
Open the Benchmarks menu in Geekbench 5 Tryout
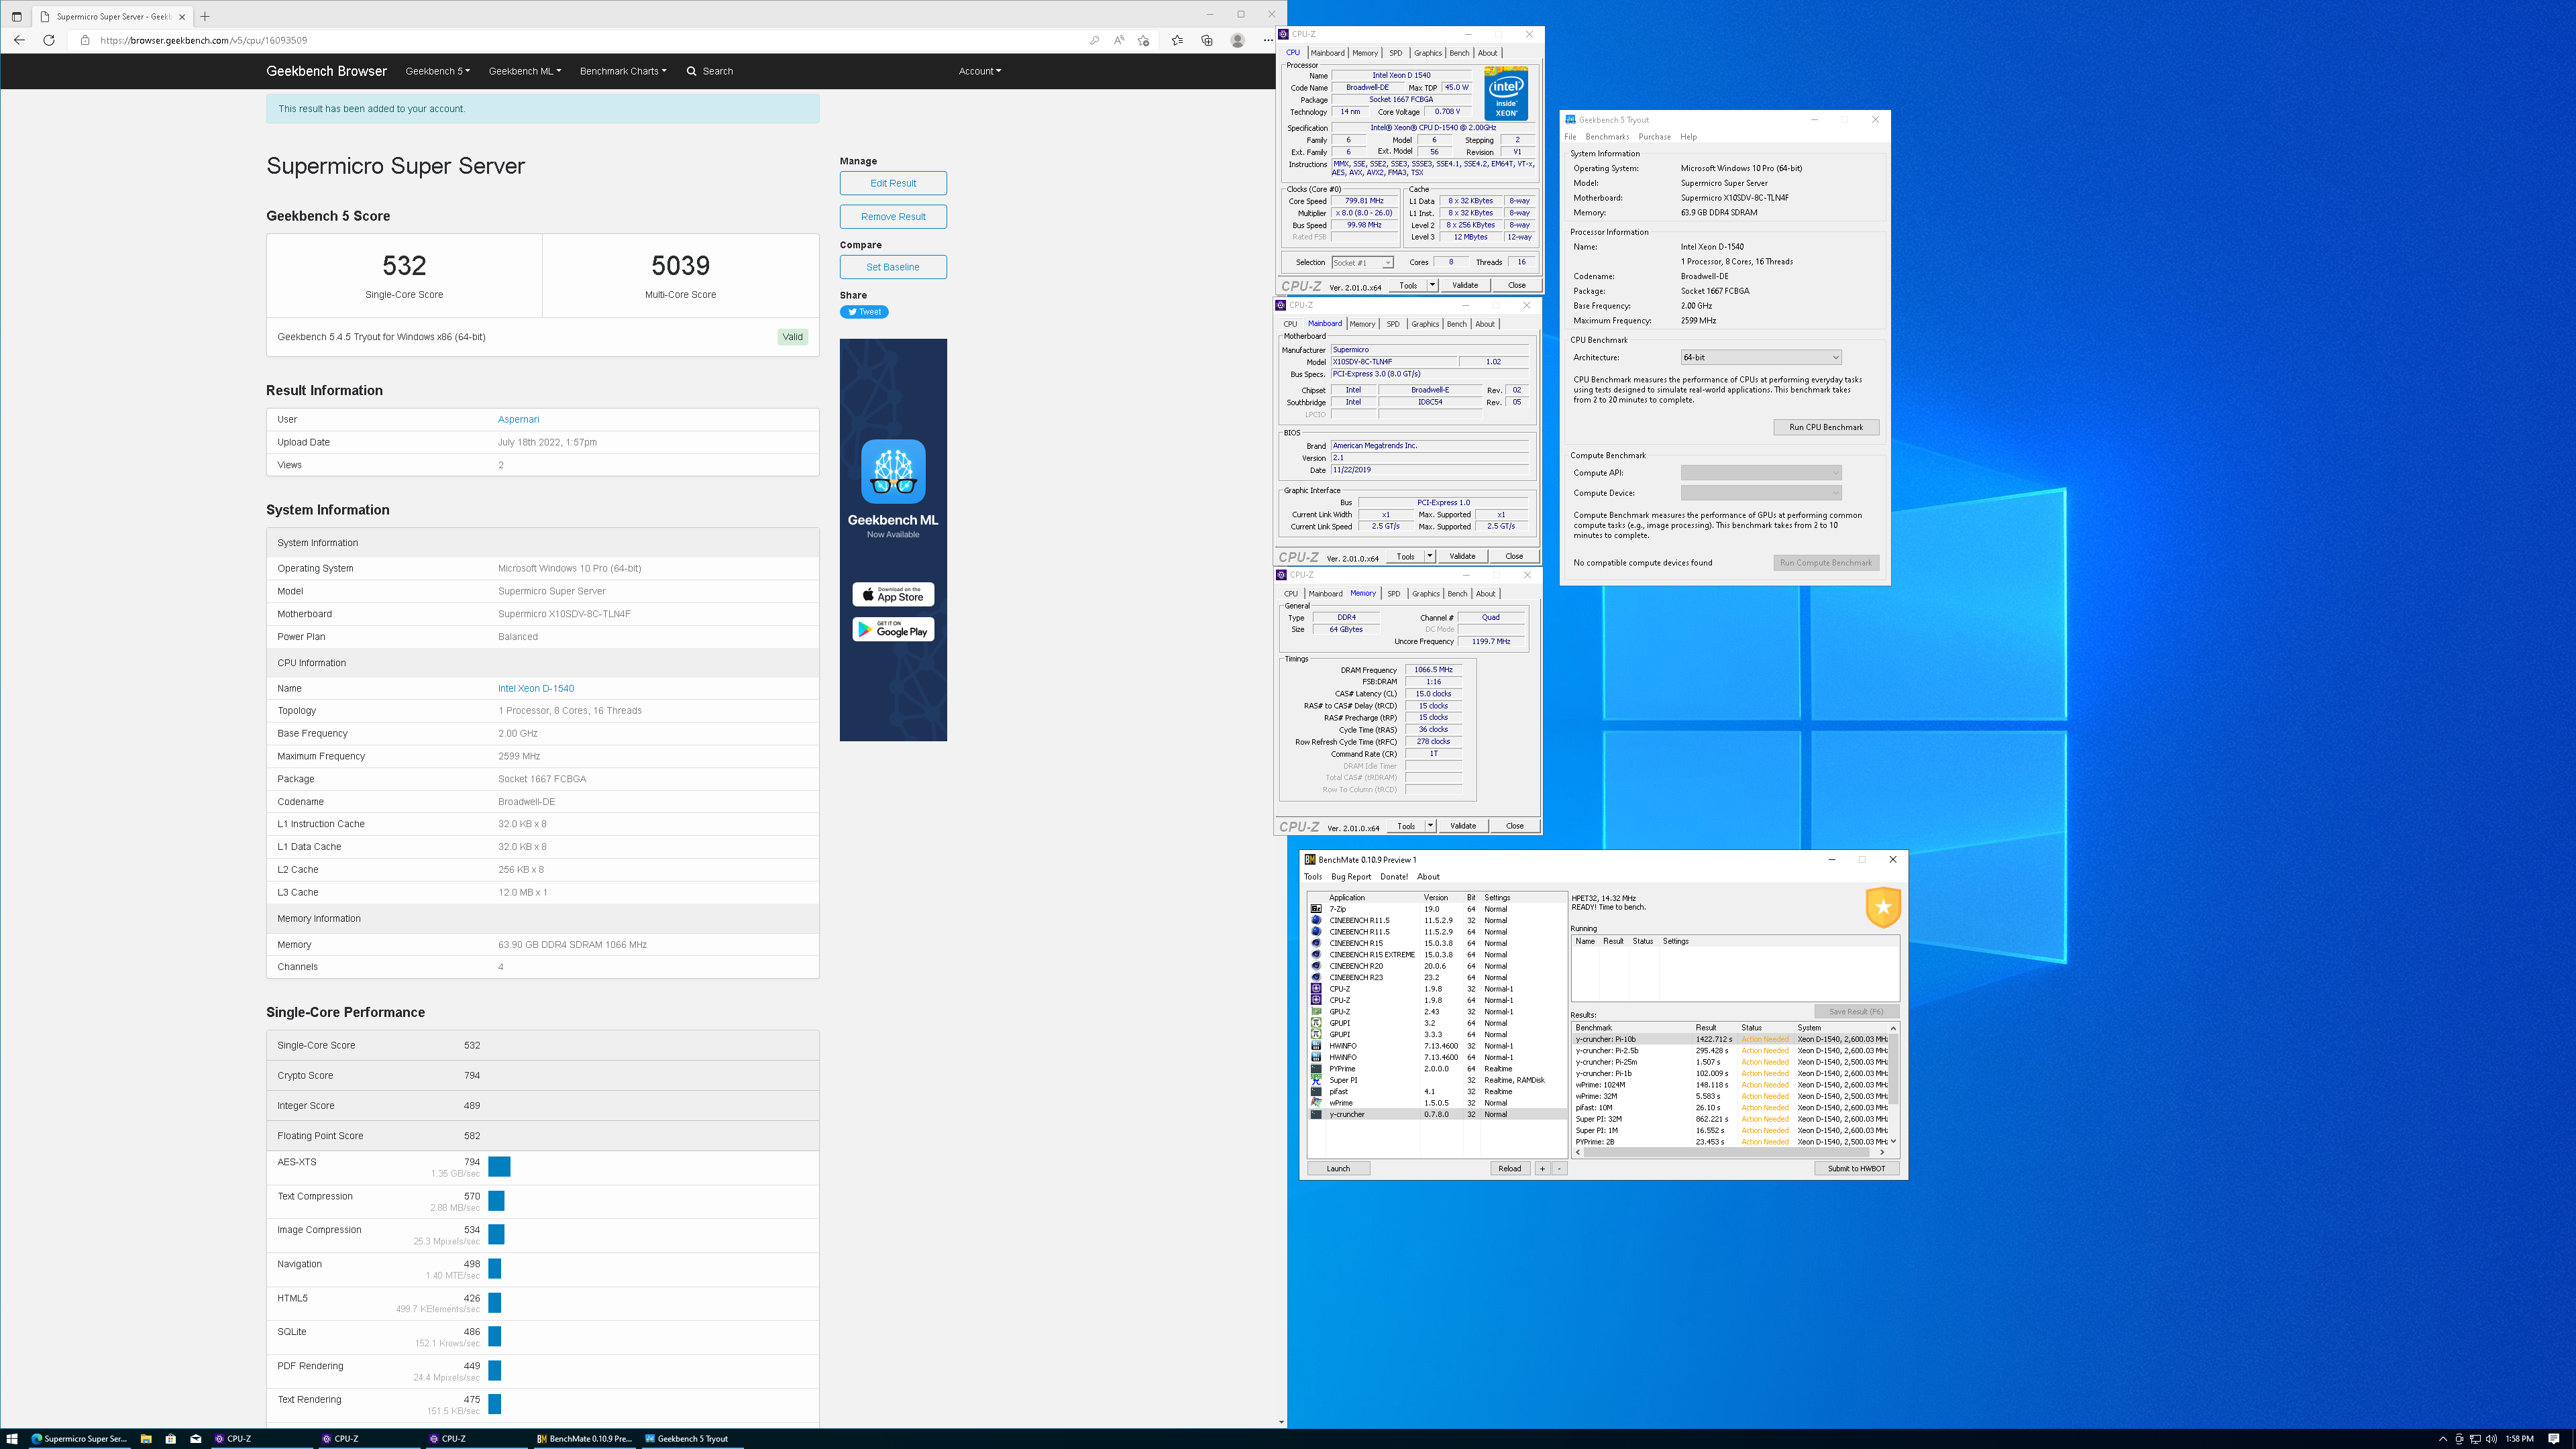(1607, 137)
